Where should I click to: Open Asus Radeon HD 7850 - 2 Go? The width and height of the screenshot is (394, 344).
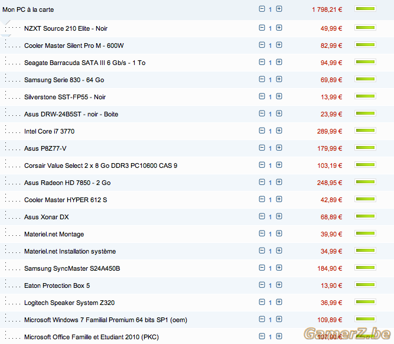67,183
